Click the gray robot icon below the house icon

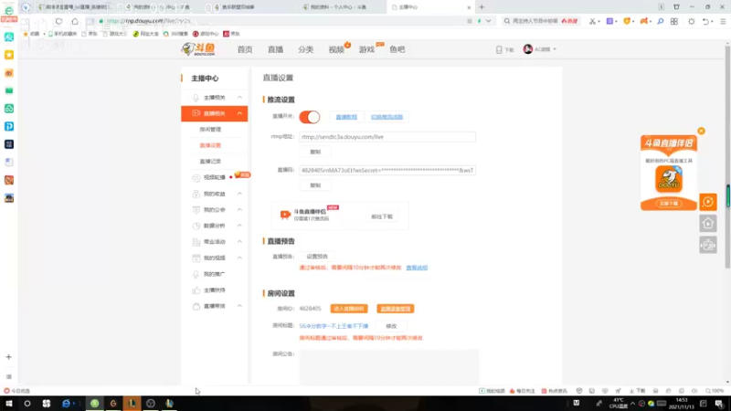[707, 245]
